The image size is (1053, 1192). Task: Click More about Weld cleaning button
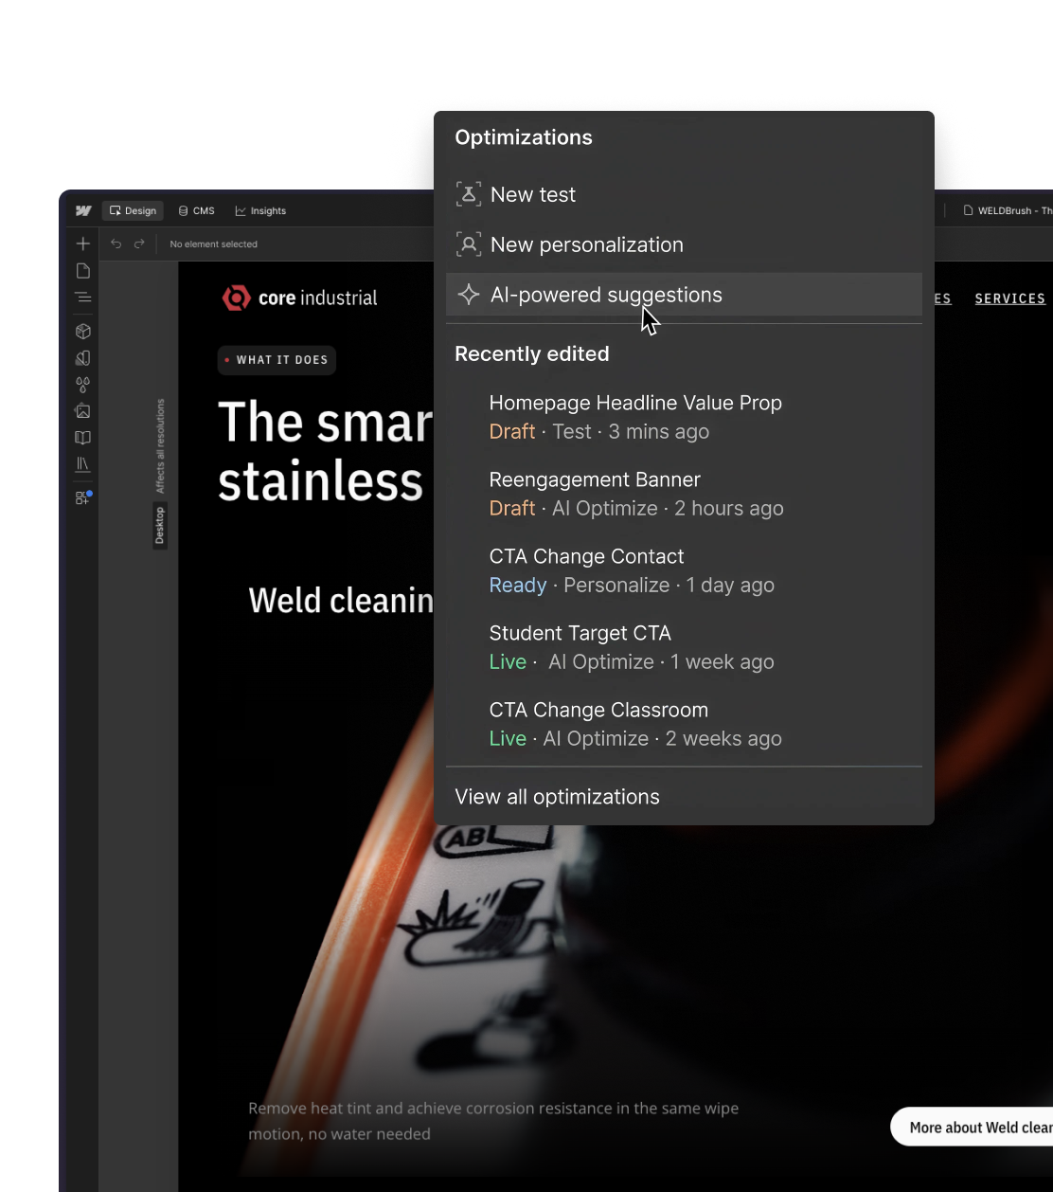pyautogui.click(x=973, y=1127)
